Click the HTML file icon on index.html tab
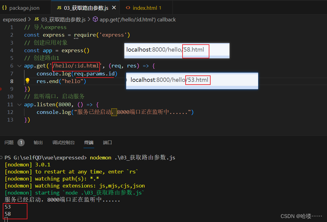The width and height of the screenshot is (327, 222). tap(128, 8)
